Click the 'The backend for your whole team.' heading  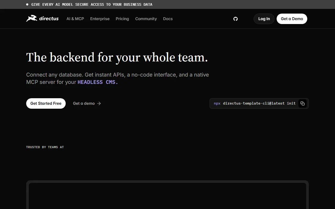pos(117,57)
